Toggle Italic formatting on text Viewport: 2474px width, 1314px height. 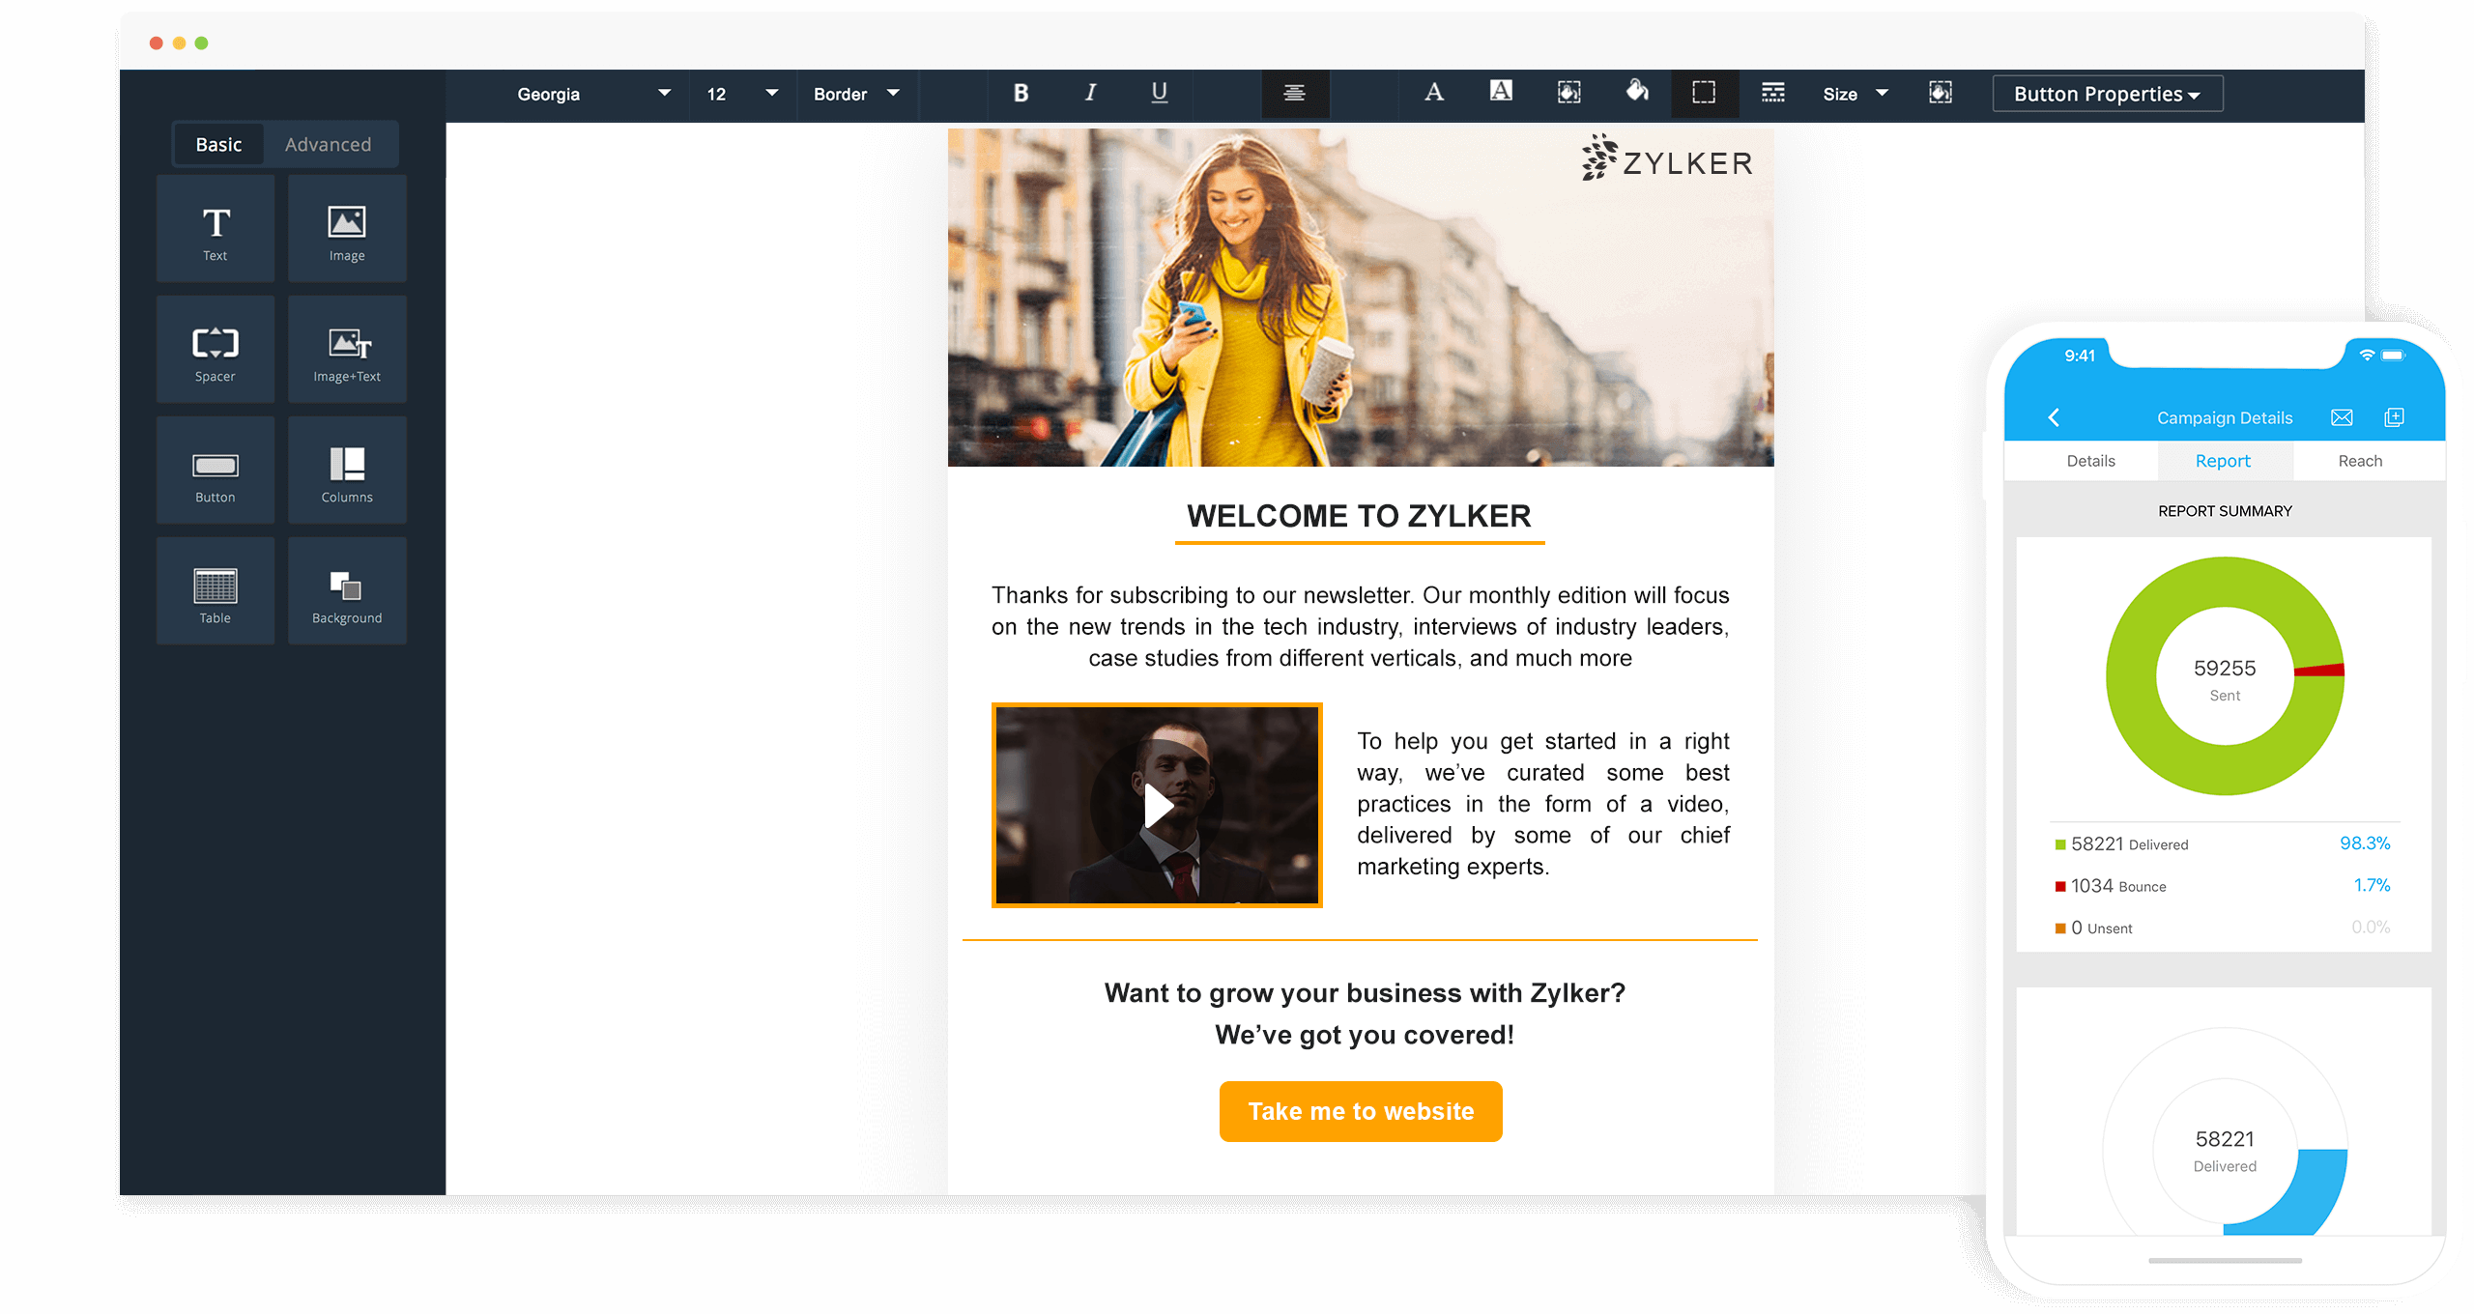(1086, 94)
